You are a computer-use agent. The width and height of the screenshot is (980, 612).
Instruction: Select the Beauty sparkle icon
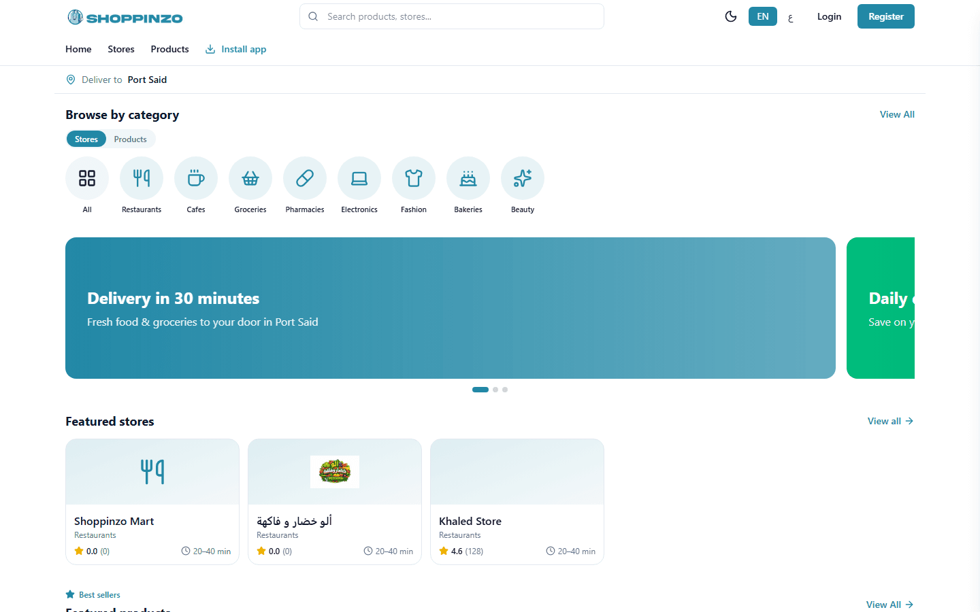pyautogui.click(x=523, y=178)
